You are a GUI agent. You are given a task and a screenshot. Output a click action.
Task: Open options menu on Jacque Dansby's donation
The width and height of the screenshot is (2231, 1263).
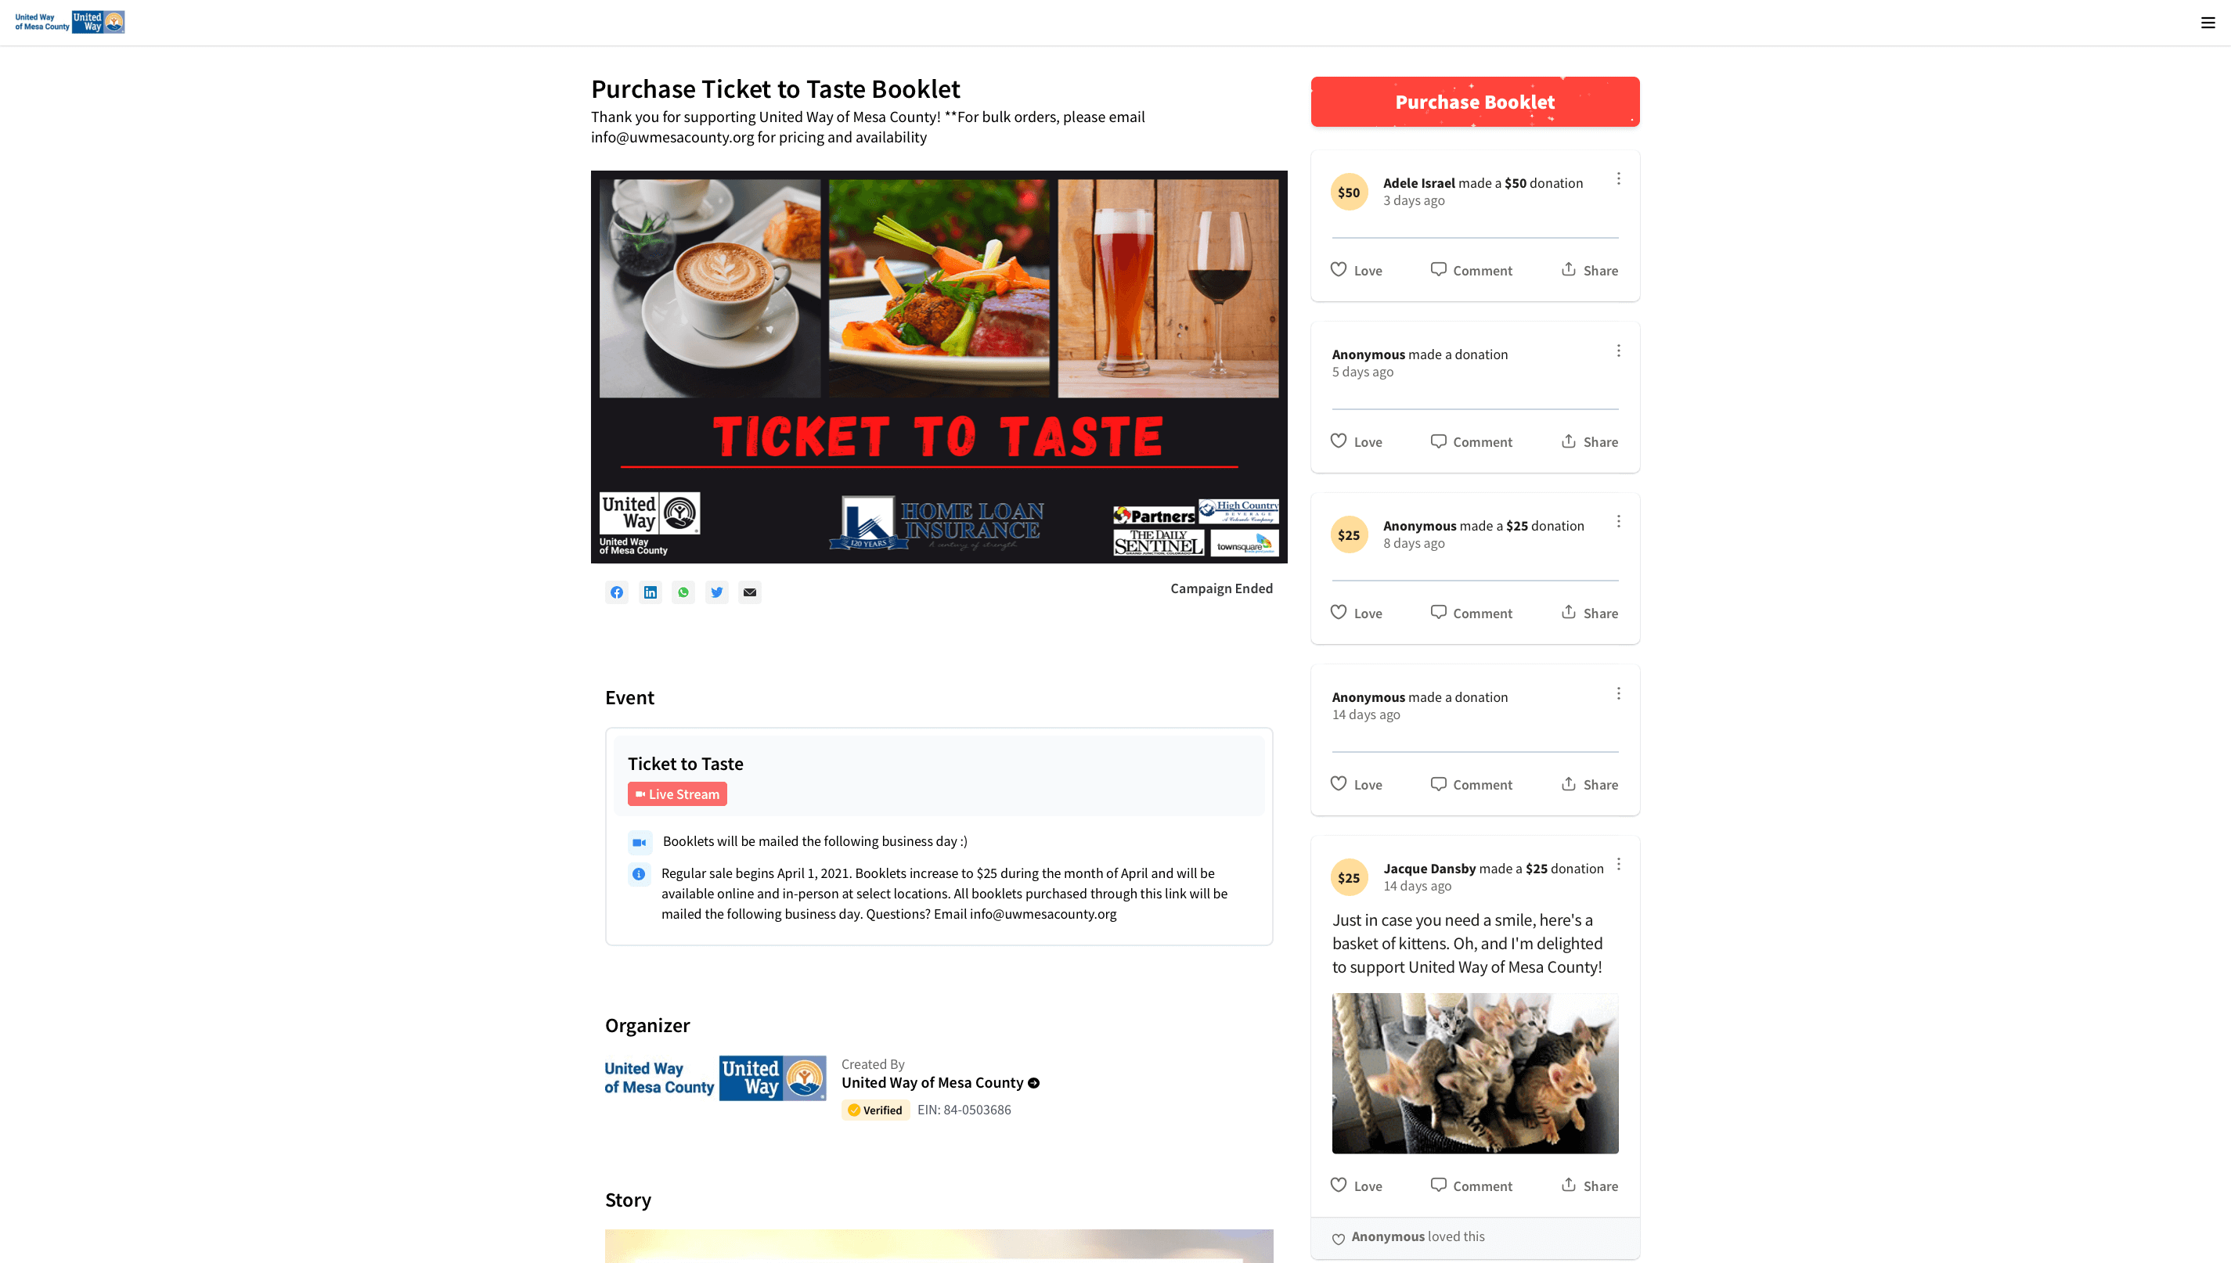[x=1618, y=865]
